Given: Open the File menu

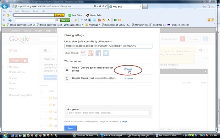Looking at the screenshot, I should 5,11.
